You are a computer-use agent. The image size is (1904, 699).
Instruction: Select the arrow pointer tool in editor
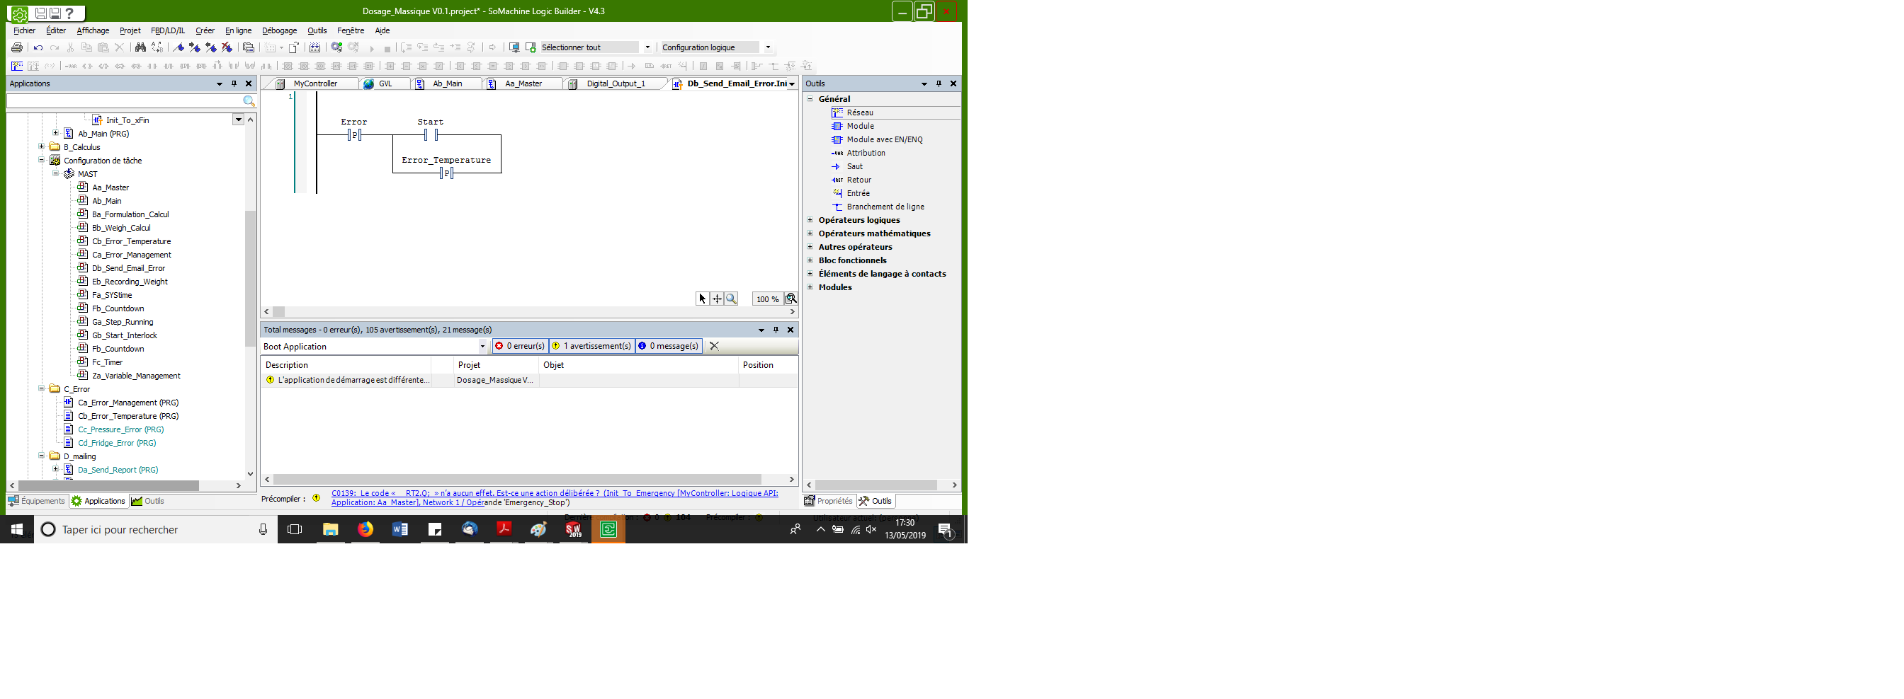[702, 299]
